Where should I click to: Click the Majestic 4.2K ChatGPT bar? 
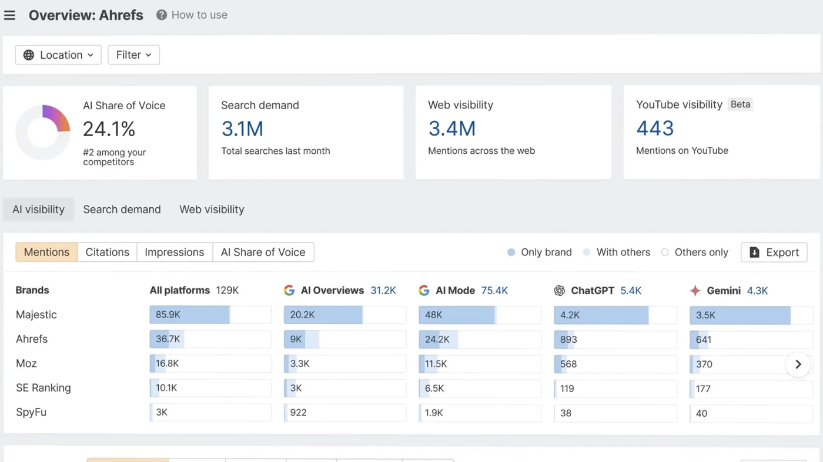pos(615,315)
